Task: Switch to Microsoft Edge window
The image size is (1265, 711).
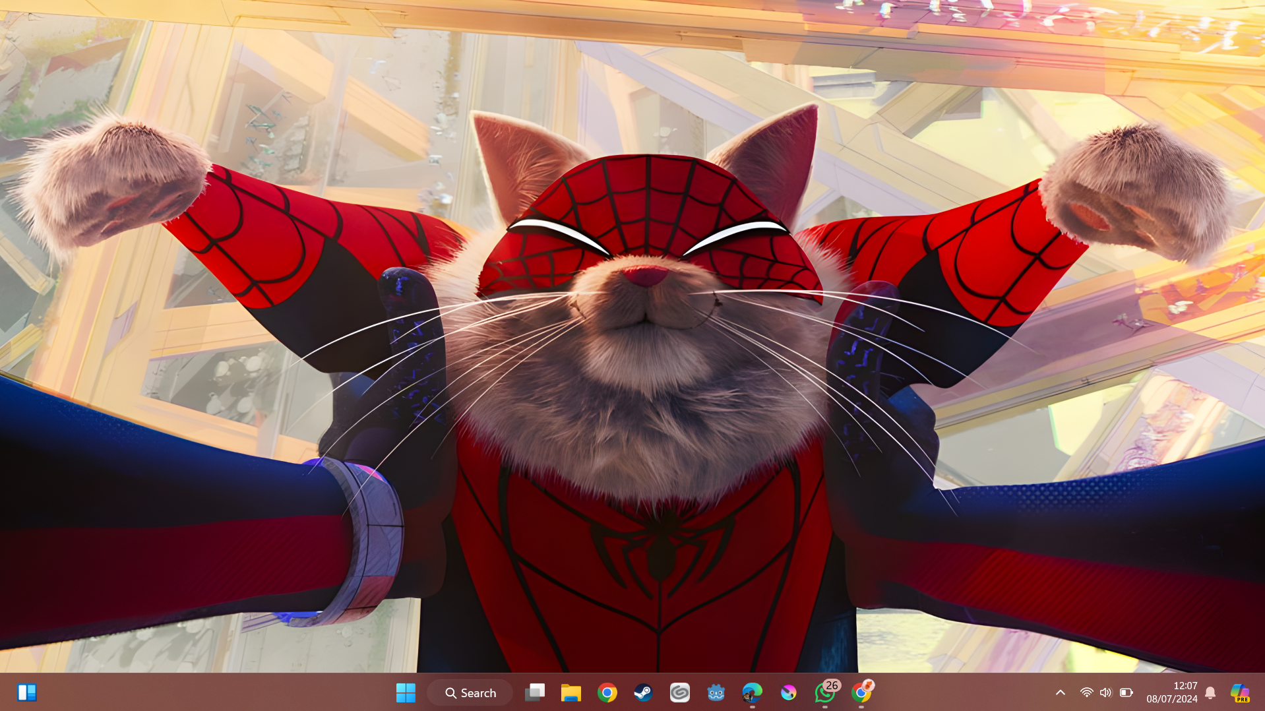Action: point(753,693)
